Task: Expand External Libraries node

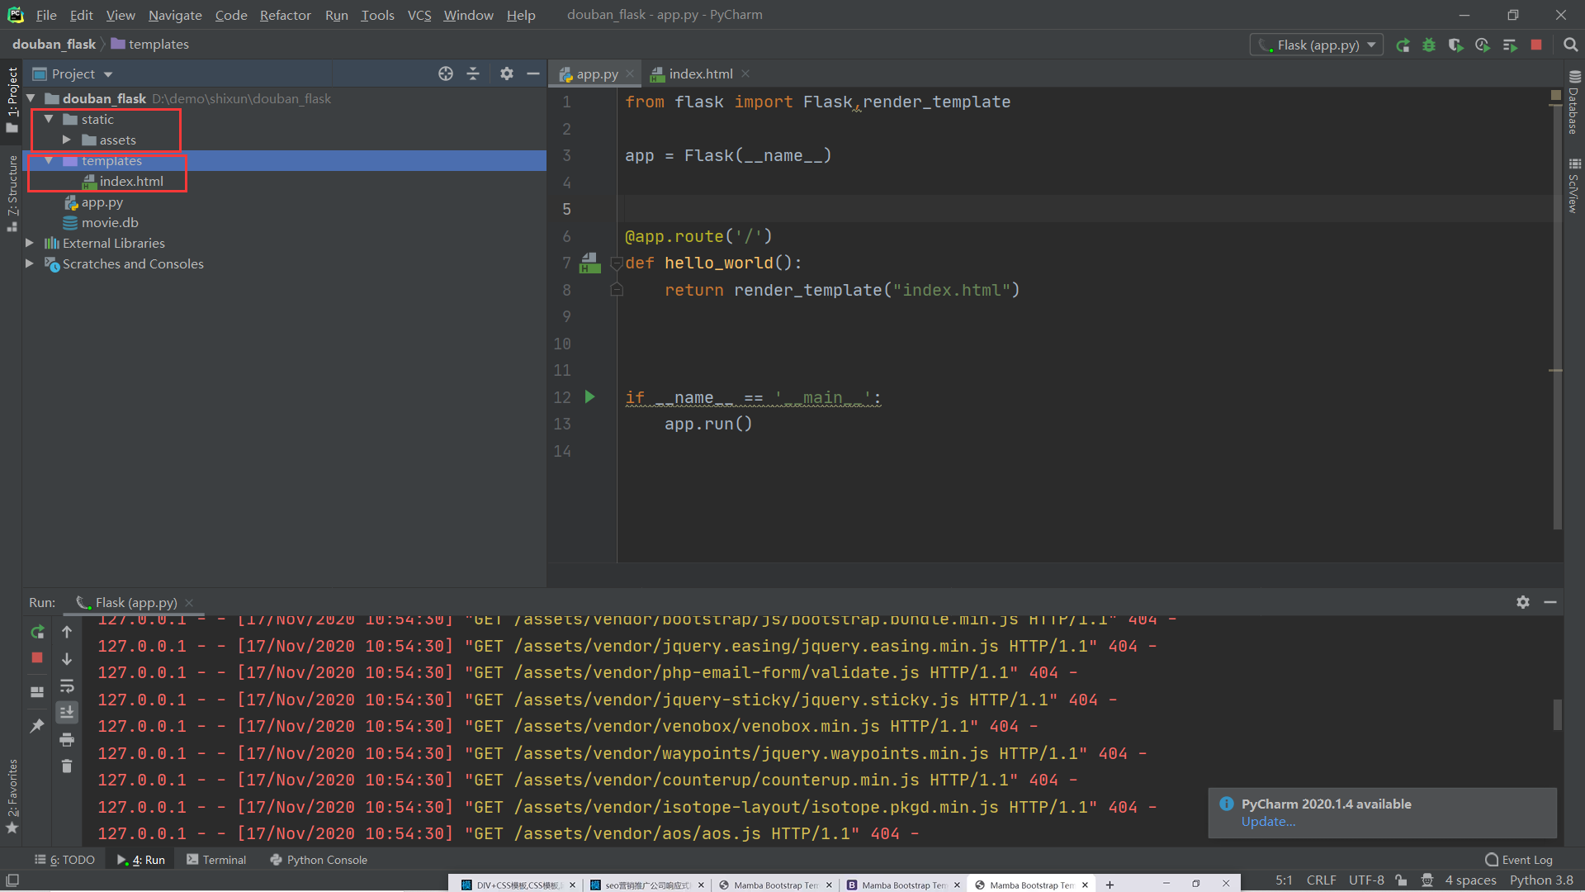Action: point(30,243)
